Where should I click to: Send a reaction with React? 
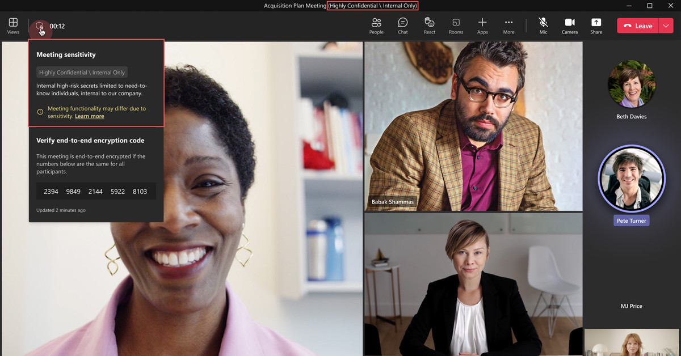[x=430, y=26]
